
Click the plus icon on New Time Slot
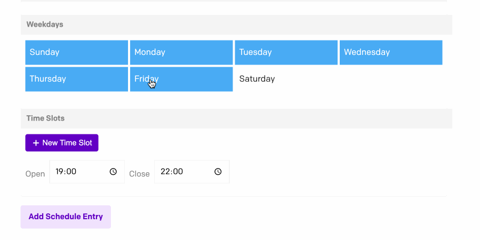36,143
